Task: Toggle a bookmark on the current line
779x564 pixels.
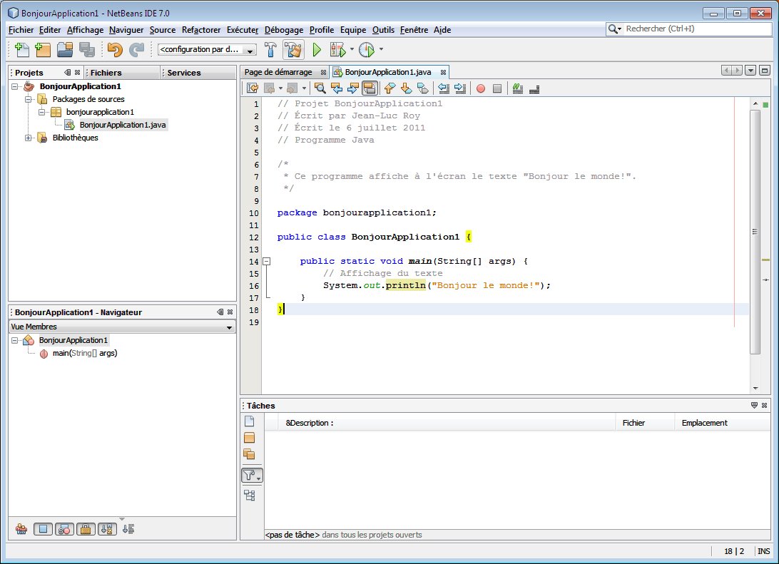Action: (x=423, y=88)
